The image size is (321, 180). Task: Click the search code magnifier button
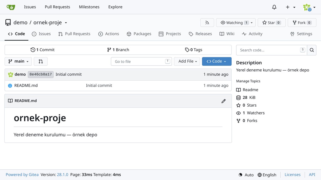312,50
